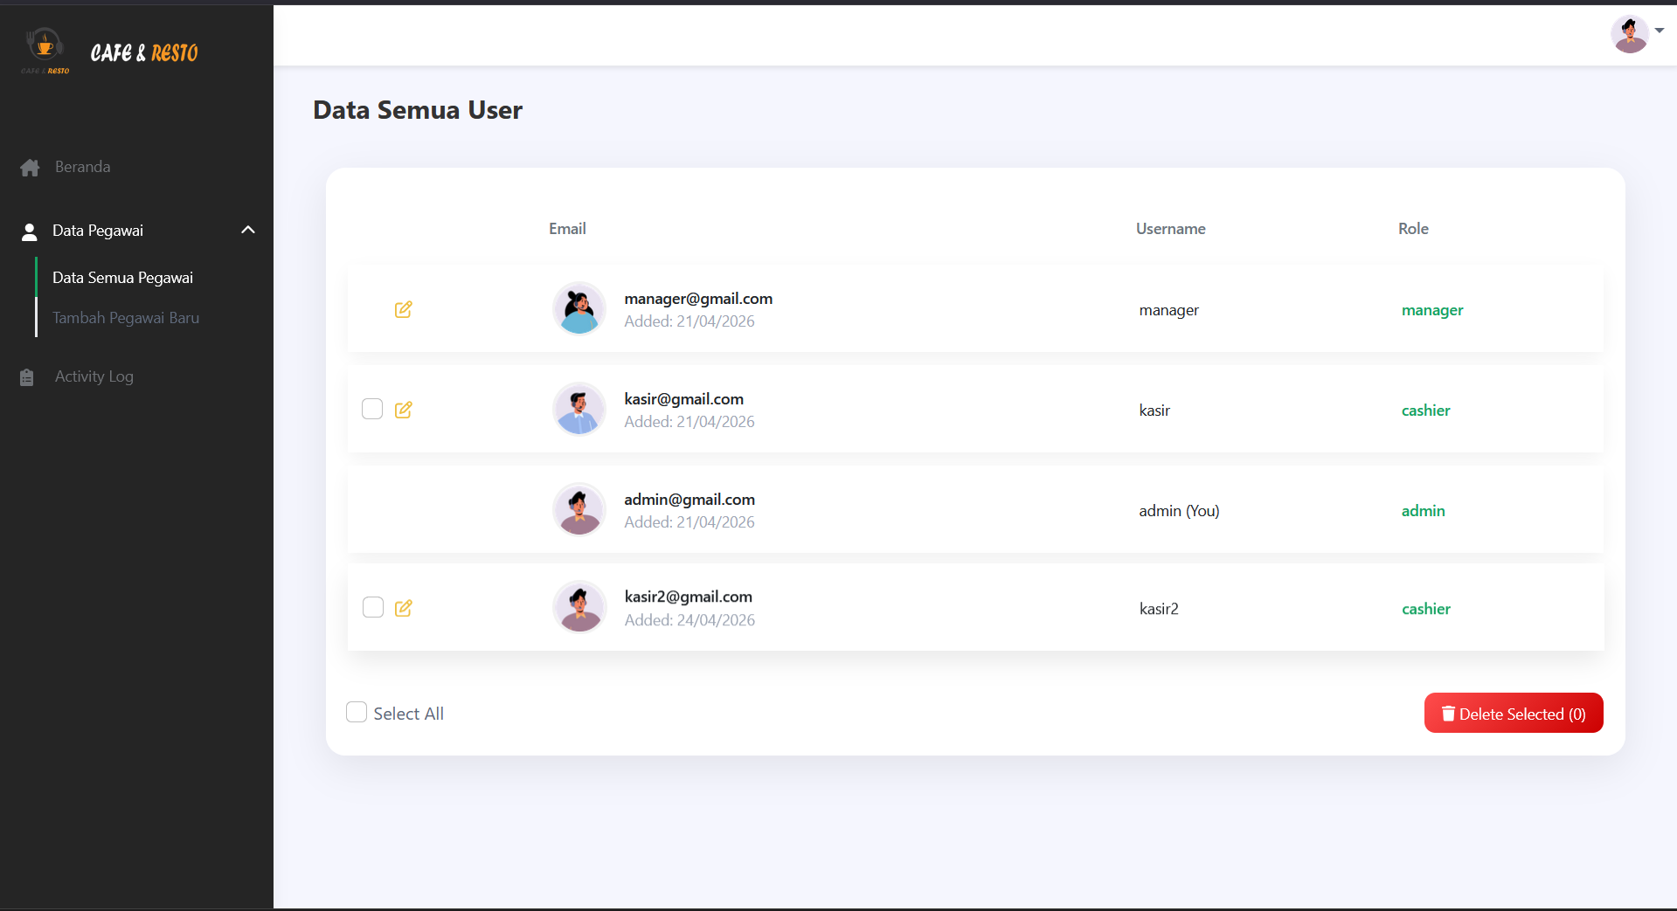Screen dimensions: 1677x911
Task: Open the Activity Log menu item
Action: (x=94, y=376)
